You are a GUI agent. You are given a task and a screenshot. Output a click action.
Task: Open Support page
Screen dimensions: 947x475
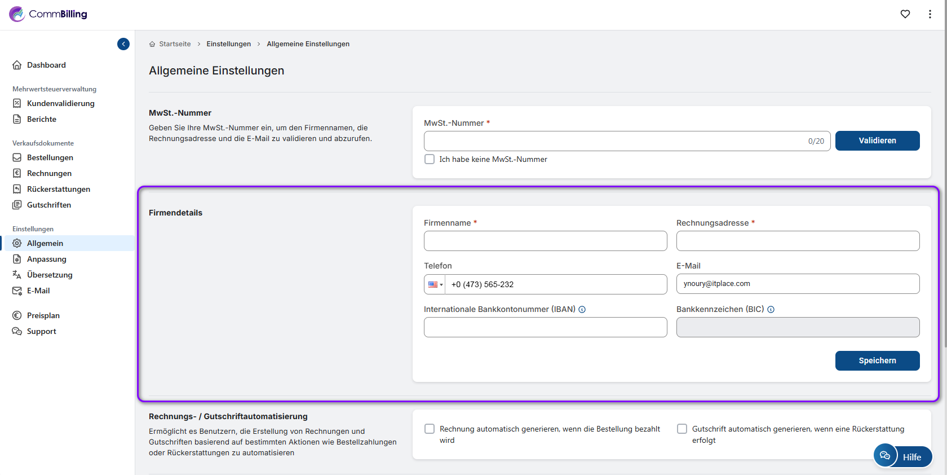coord(42,331)
